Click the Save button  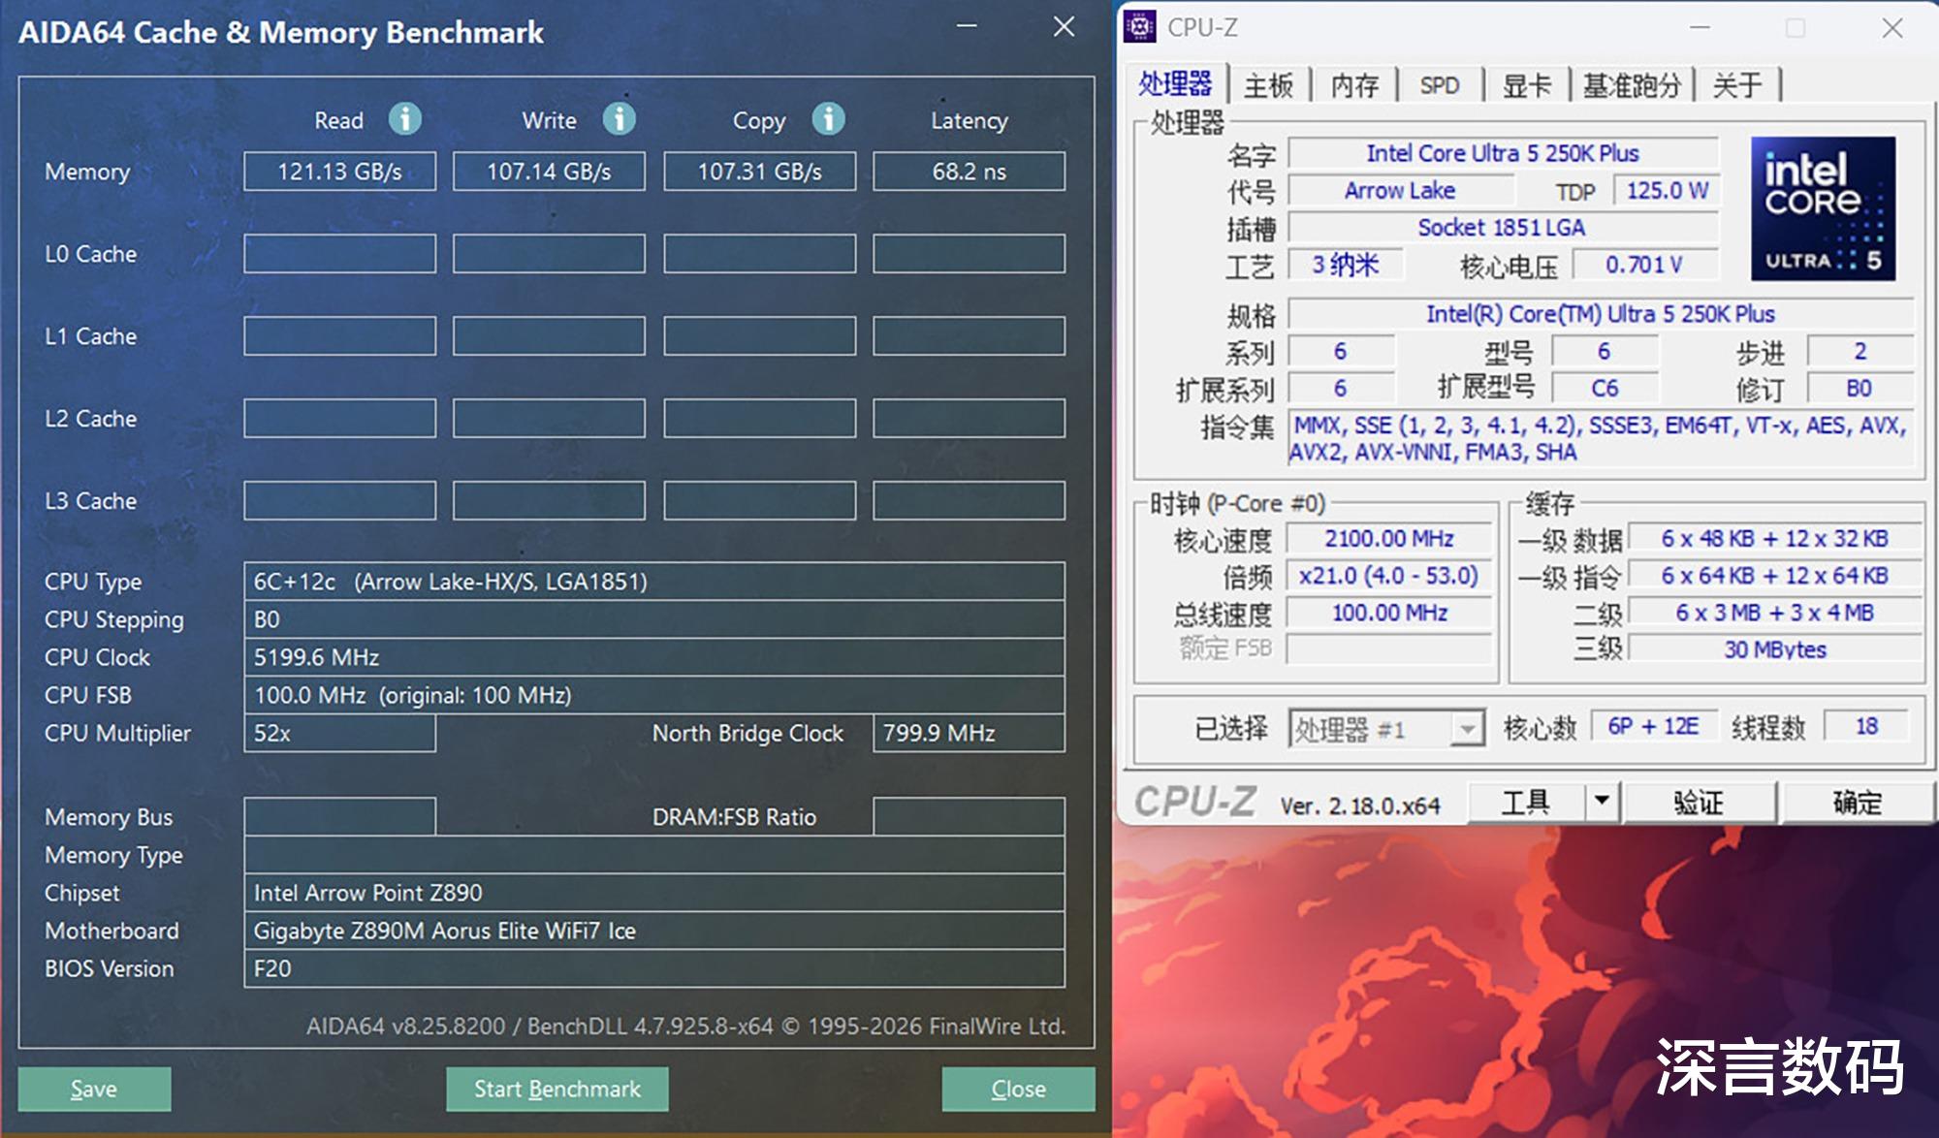point(94,1089)
